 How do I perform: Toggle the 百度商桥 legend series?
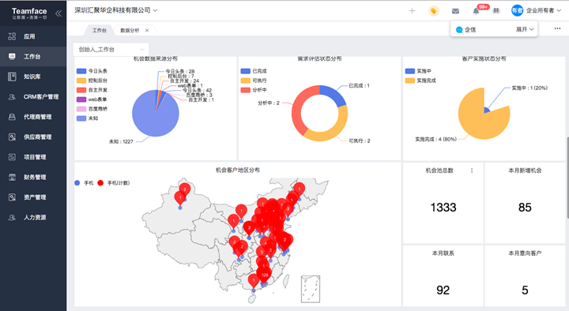[x=92, y=109]
